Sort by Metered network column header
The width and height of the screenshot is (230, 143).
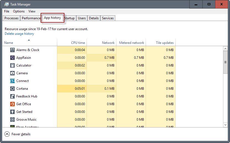131,43
